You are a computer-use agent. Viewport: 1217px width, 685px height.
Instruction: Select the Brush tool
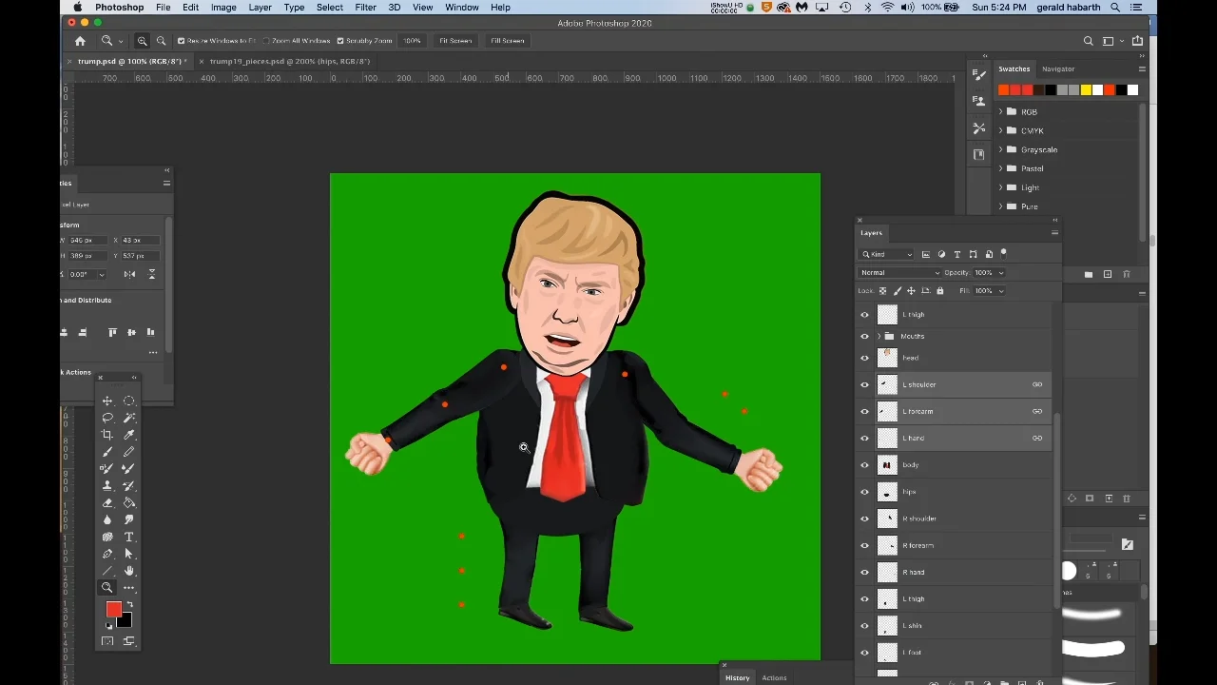pos(107,452)
